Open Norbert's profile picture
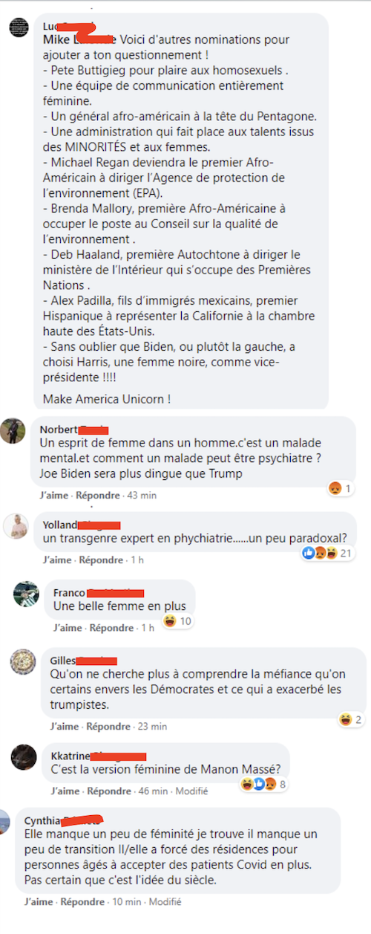 coord(13,430)
